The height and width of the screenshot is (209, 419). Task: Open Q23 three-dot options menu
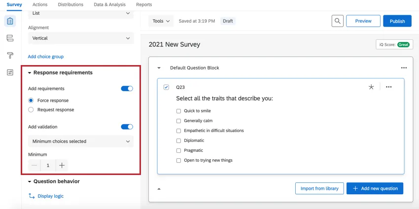coord(388,87)
